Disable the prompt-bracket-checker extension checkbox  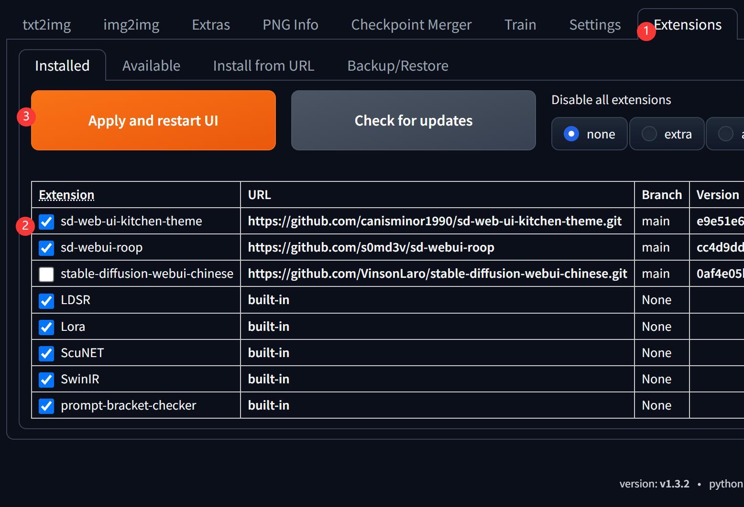(x=46, y=406)
